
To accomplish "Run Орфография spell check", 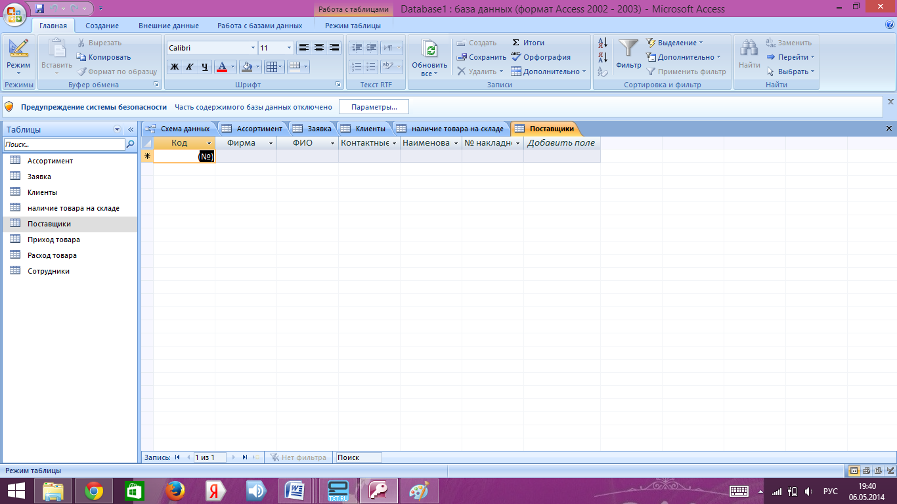I will click(540, 57).
